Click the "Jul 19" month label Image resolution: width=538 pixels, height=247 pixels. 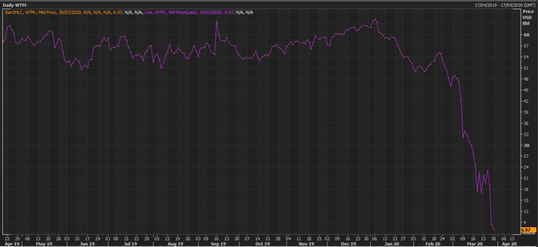point(130,244)
